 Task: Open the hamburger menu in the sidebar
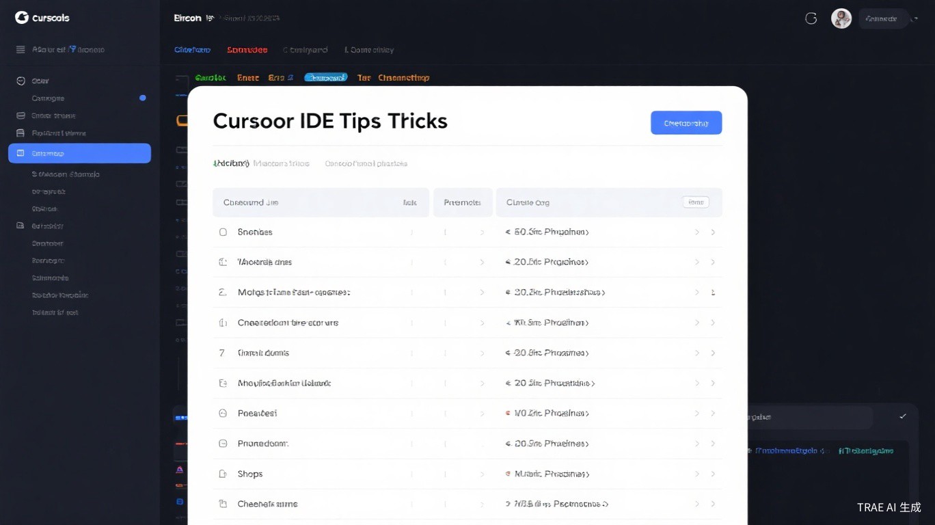pyautogui.click(x=21, y=49)
